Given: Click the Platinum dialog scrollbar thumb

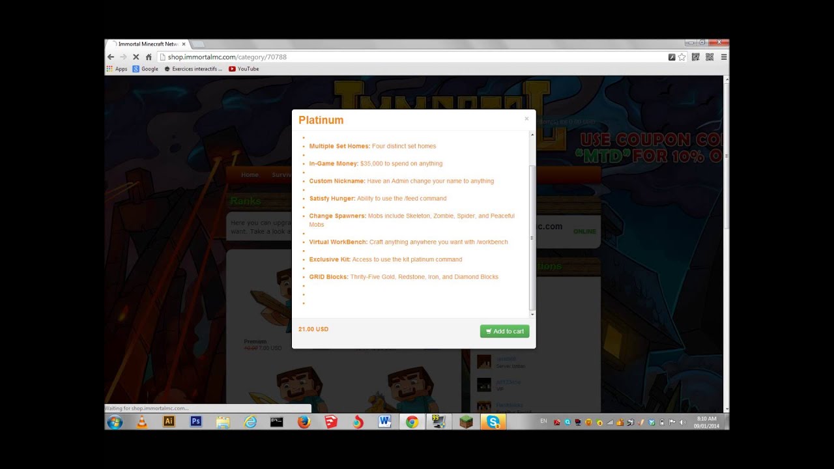Looking at the screenshot, I should 532,238.
